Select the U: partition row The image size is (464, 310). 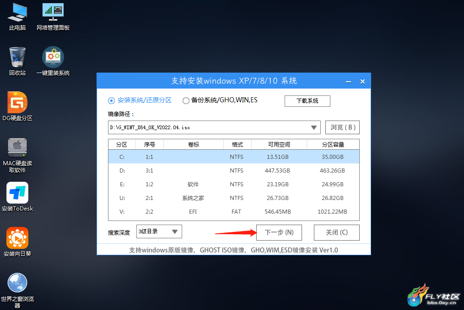[x=234, y=198]
